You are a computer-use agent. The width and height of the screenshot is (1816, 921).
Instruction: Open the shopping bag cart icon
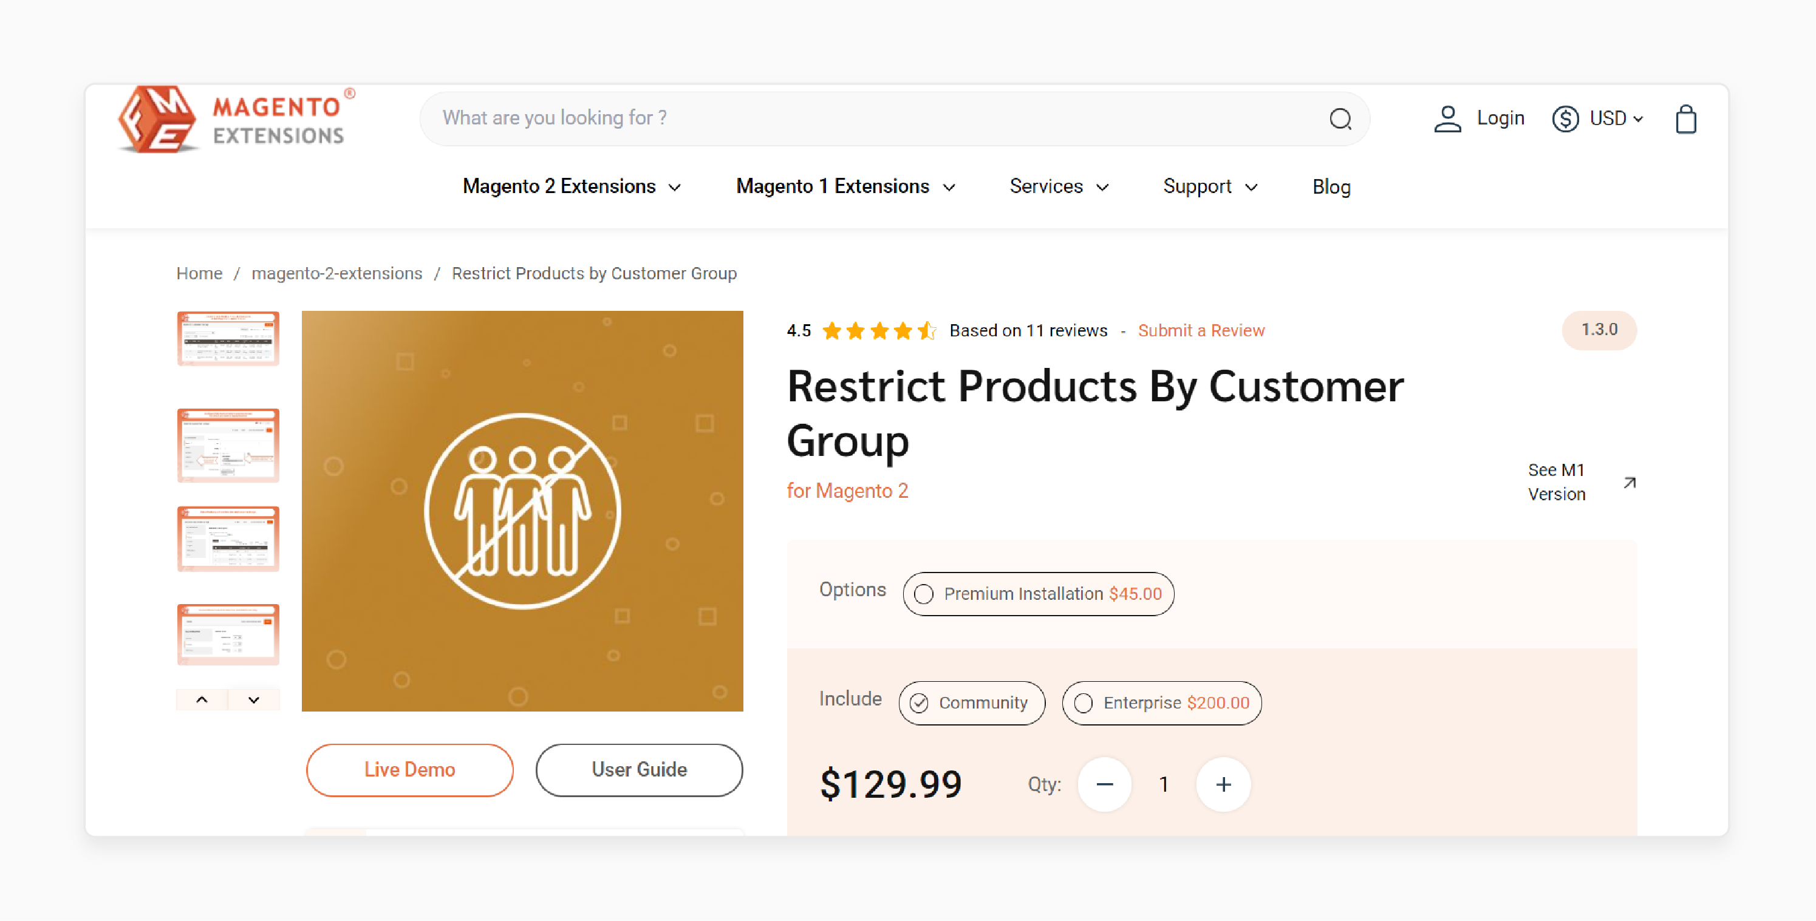tap(1685, 119)
